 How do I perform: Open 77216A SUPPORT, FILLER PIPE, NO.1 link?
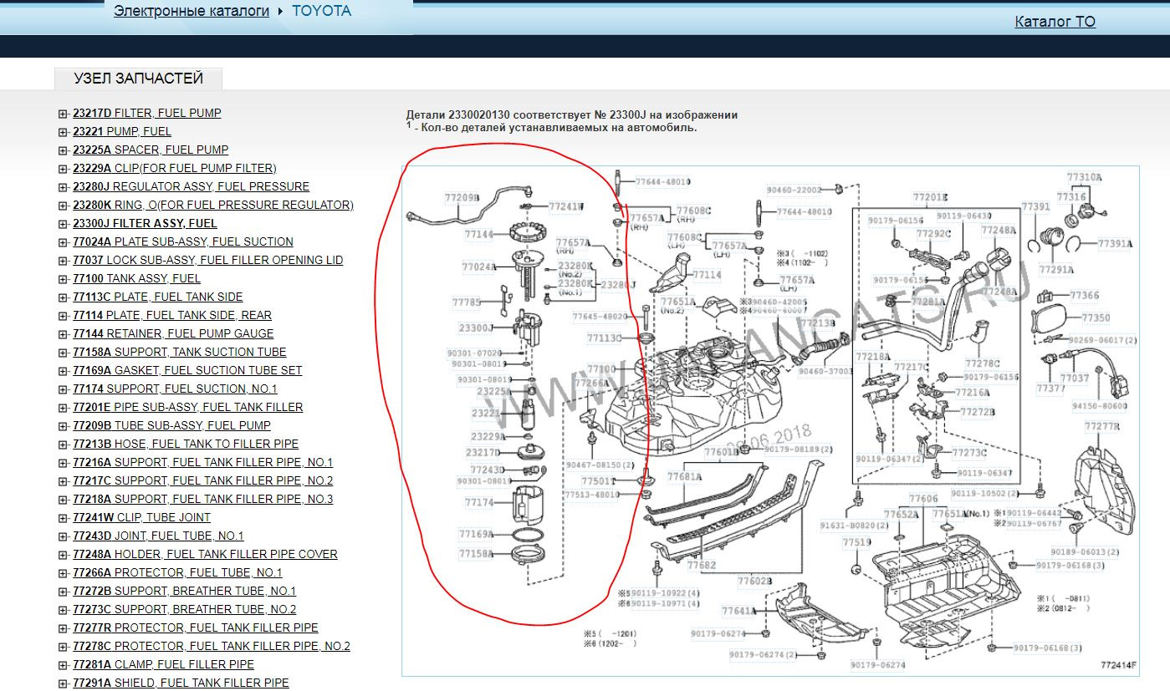pyautogui.click(x=203, y=462)
